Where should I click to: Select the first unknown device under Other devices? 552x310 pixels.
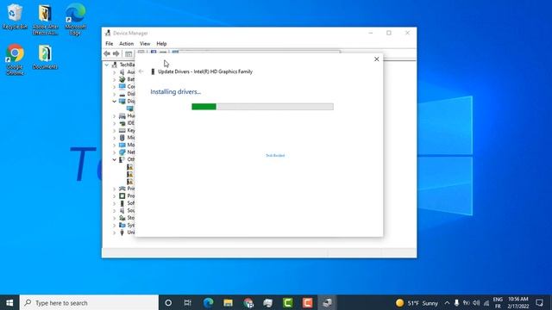click(130, 167)
